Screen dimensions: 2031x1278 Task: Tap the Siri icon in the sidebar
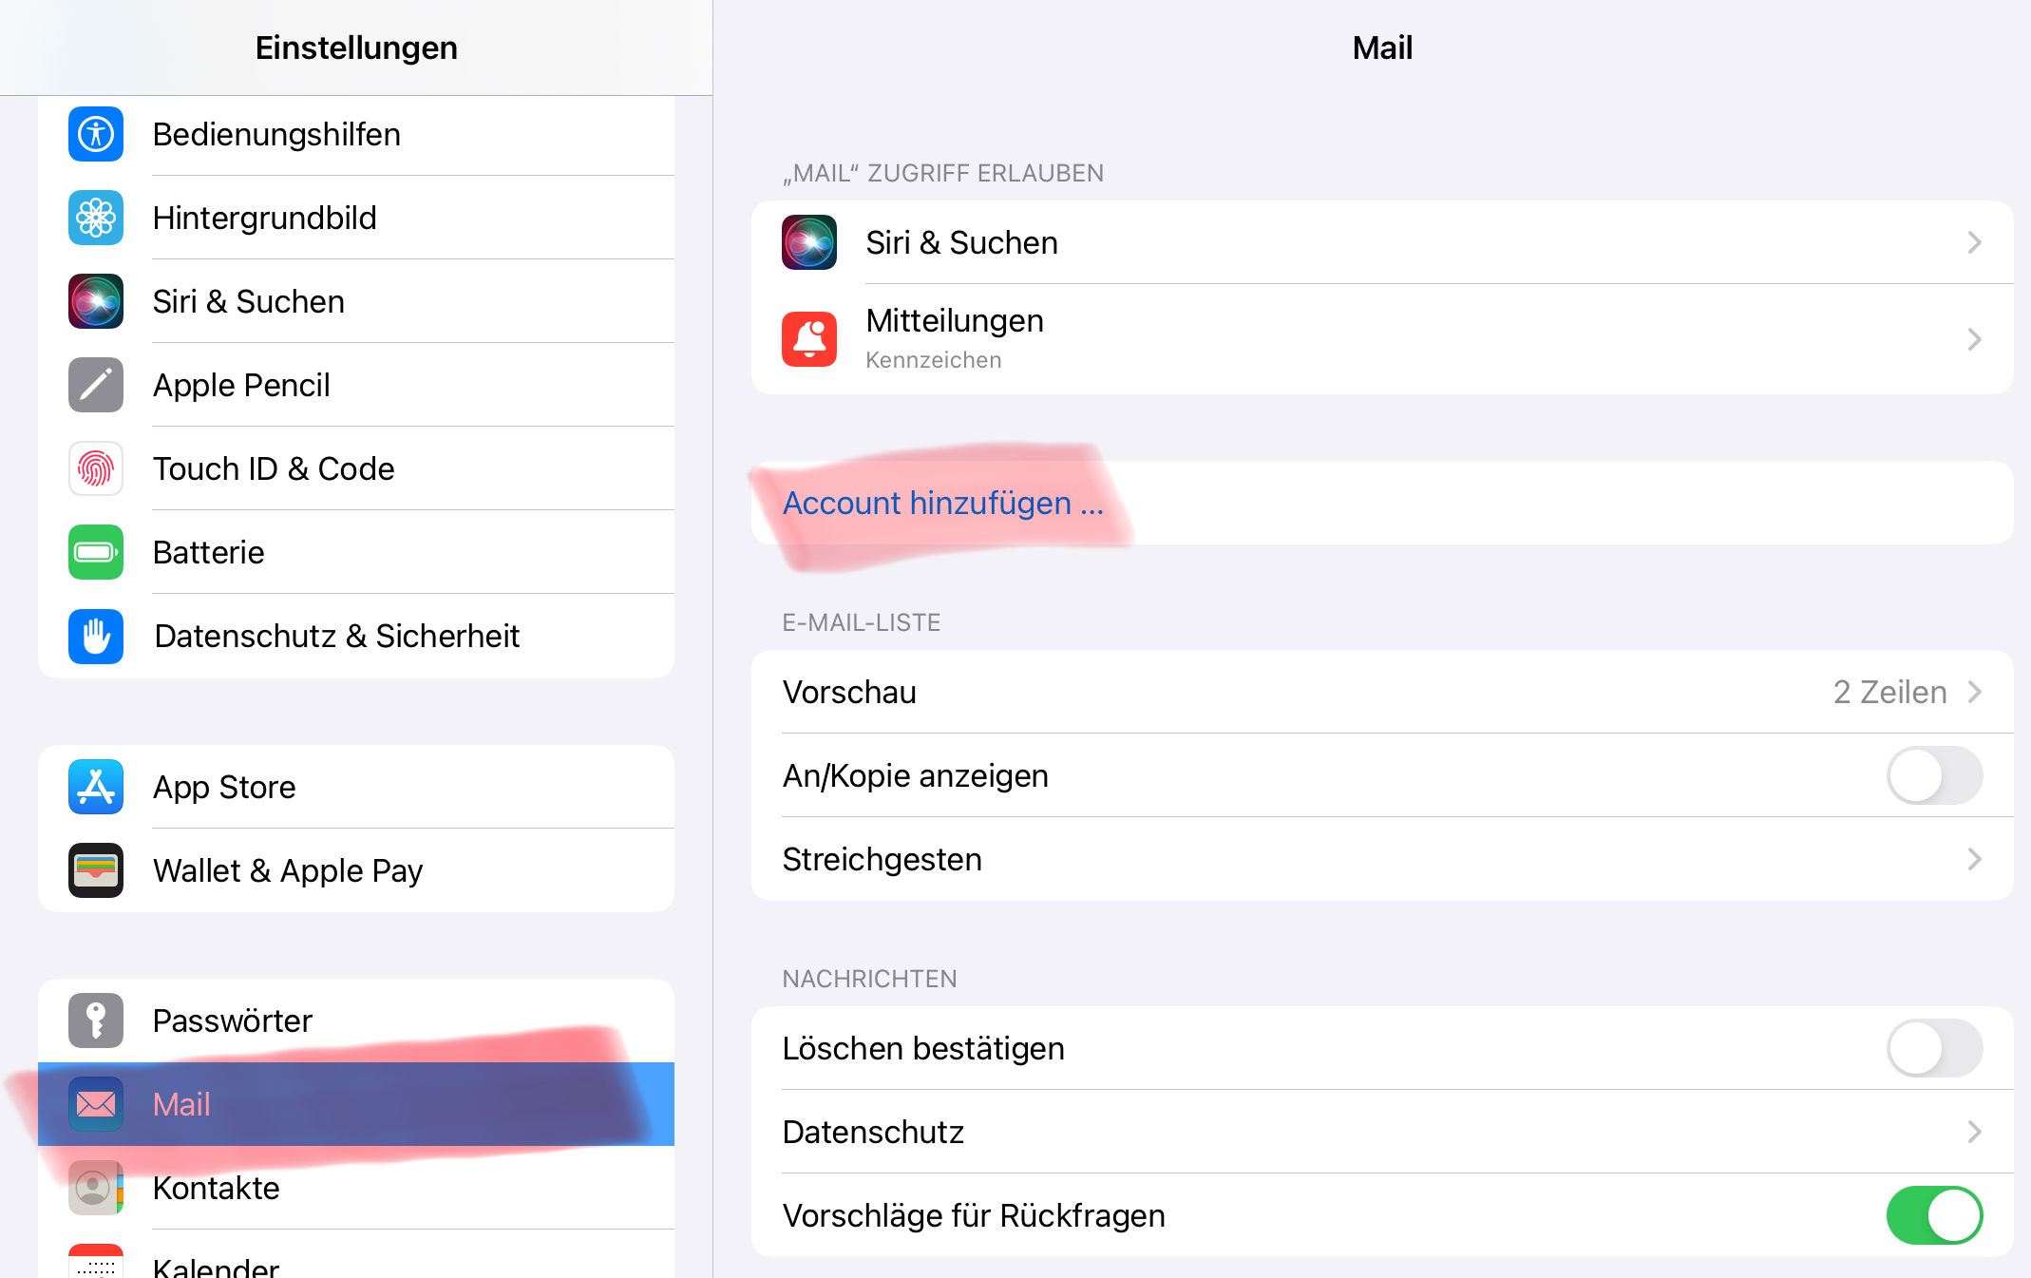pos(96,301)
